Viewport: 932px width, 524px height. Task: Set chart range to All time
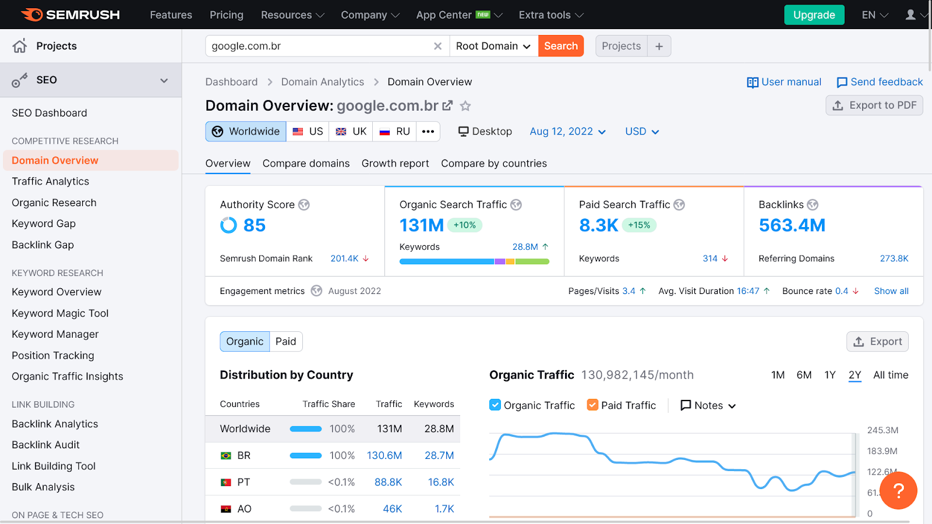coord(891,375)
